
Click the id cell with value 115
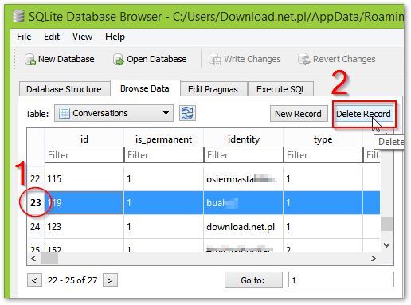(84, 179)
